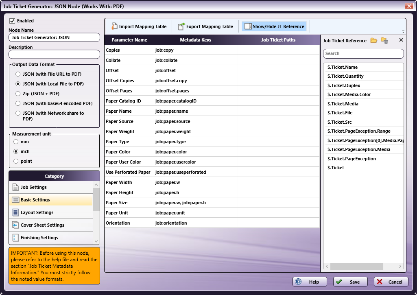The width and height of the screenshot is (417, 295).
Task: Click Import Mapping Table label
Action: [143, 26]
